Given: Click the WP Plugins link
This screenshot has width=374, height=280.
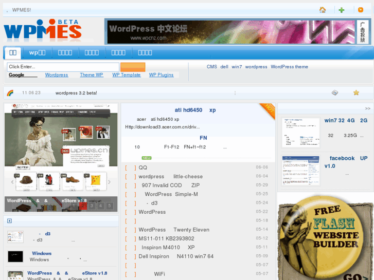Looking at the screenshot, I should pos(161,75).
